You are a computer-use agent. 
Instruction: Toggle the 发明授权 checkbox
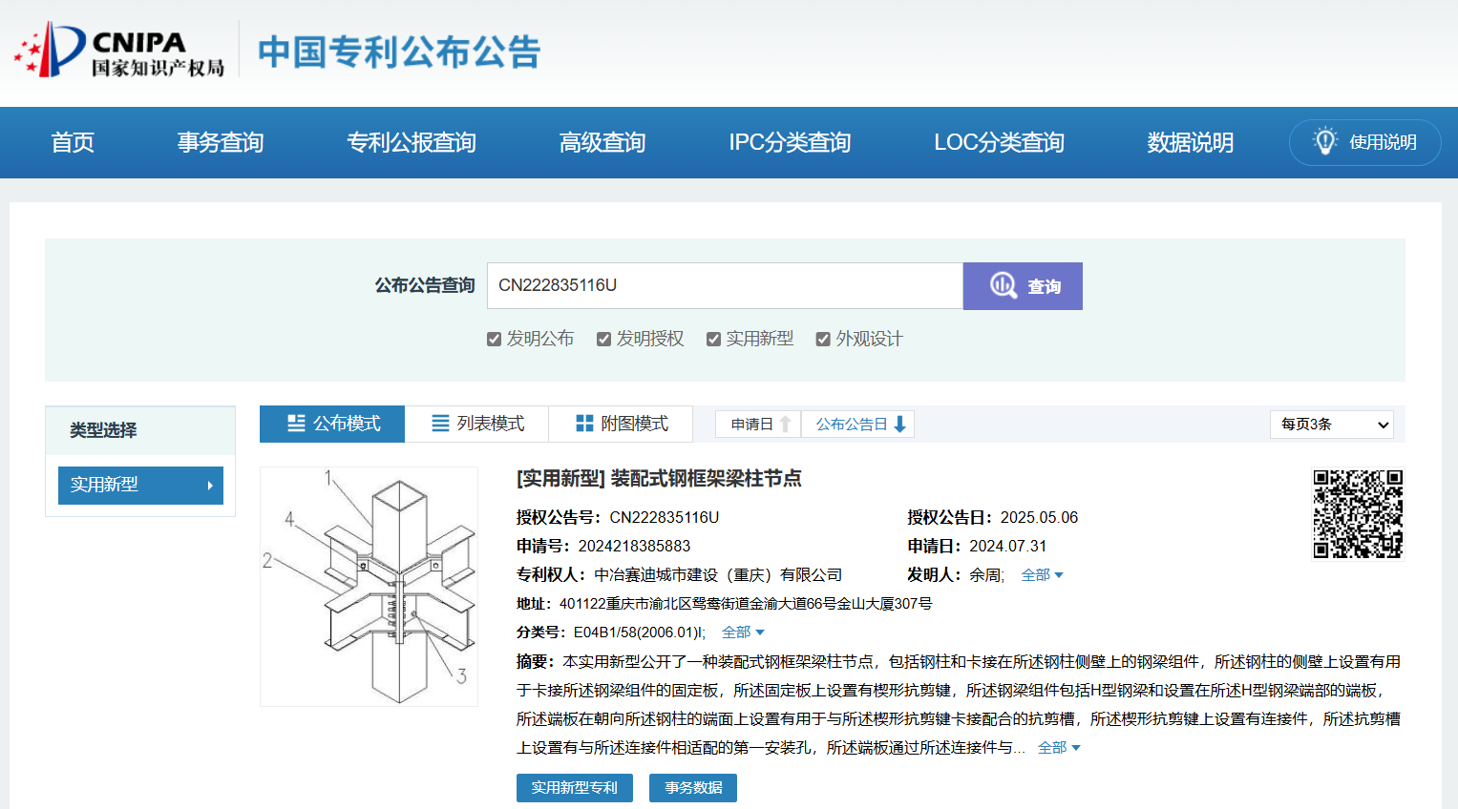(x=603, y=340)
